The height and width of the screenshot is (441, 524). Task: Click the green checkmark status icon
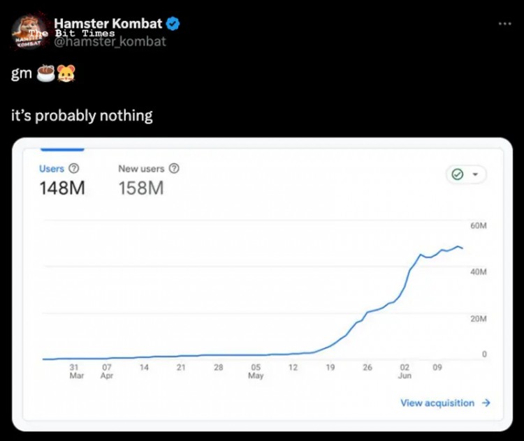tap(457, 174)
